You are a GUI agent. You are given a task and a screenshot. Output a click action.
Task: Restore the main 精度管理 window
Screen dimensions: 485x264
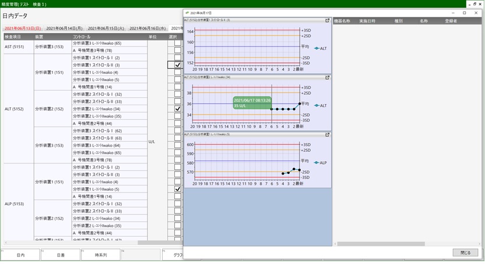pyautogui.click(x=475, y=4)
